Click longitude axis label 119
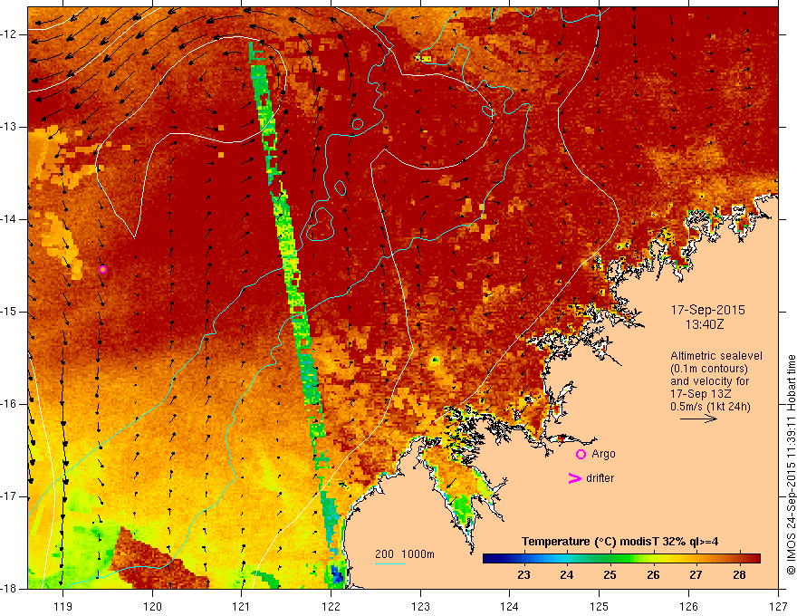This screenshot has width=797, height=616. tap(62, 606)
